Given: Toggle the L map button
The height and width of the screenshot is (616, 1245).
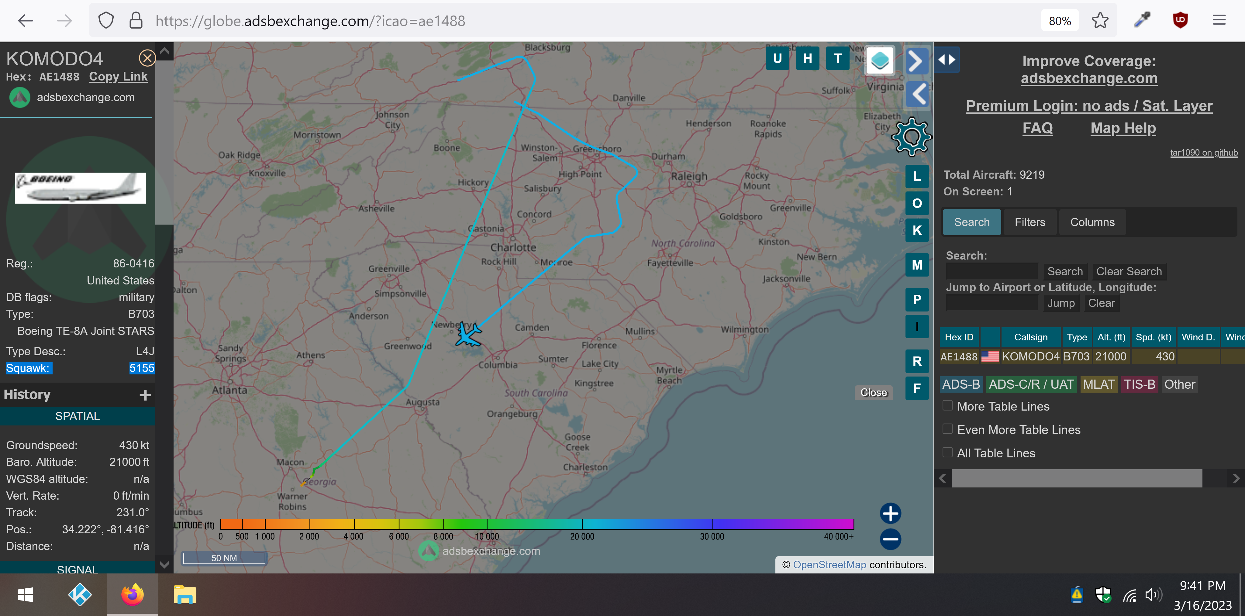Looking at the screenshot, I should click(917, 176).
